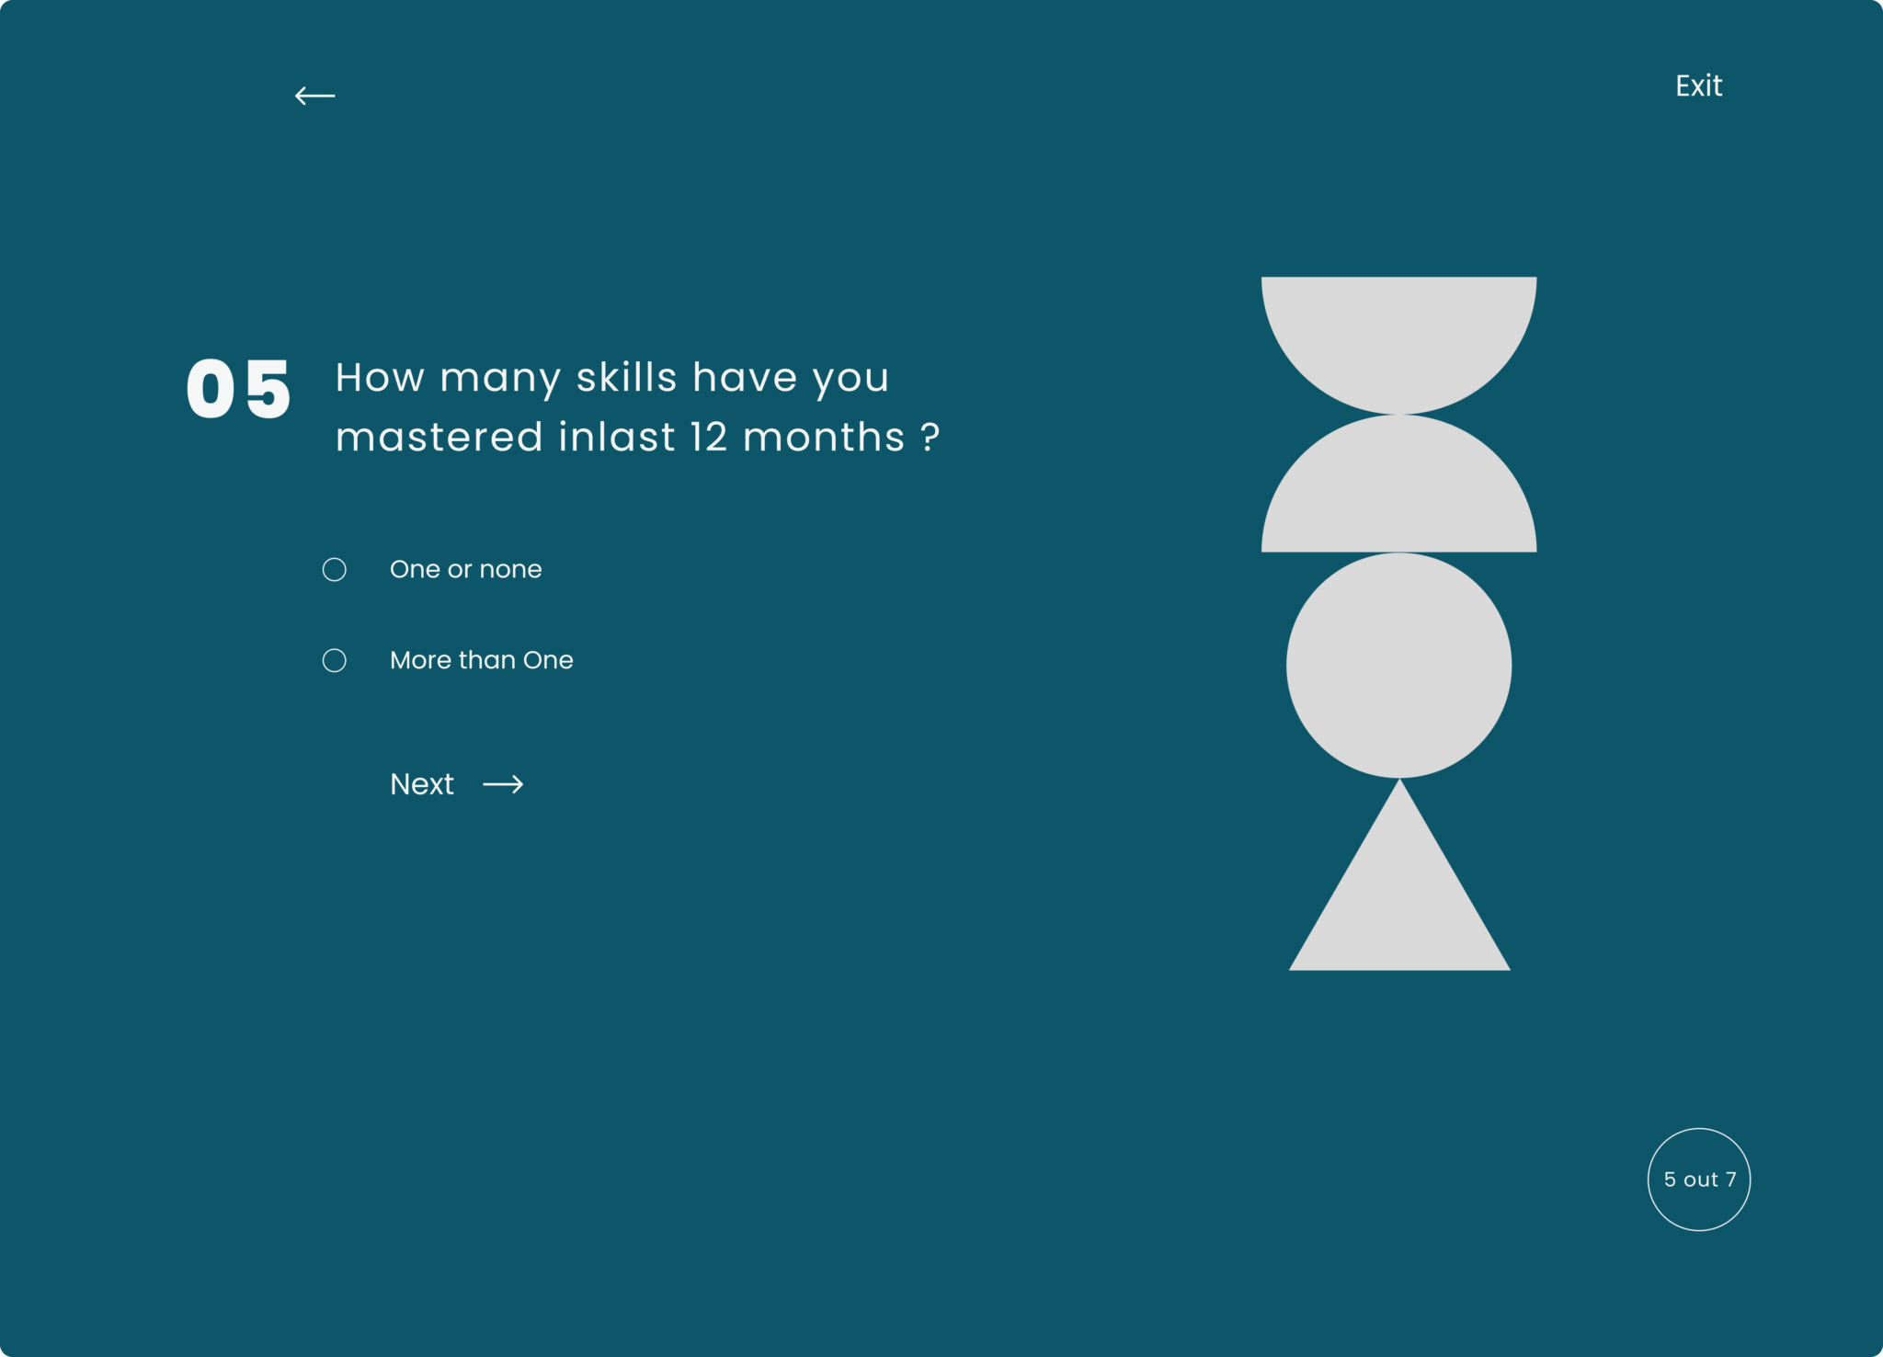Exit the quiz via Exit link
Image resolution: width=1883 pixels, height=1357 pixels.
[x=1698, y=86]
